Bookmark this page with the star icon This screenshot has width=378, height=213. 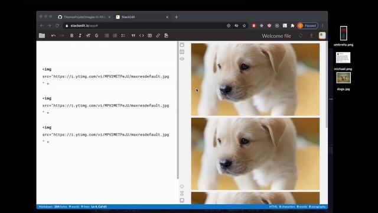(244, 25)
